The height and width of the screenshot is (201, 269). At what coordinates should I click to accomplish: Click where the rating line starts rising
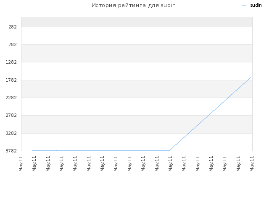click(x=169, y=151)
